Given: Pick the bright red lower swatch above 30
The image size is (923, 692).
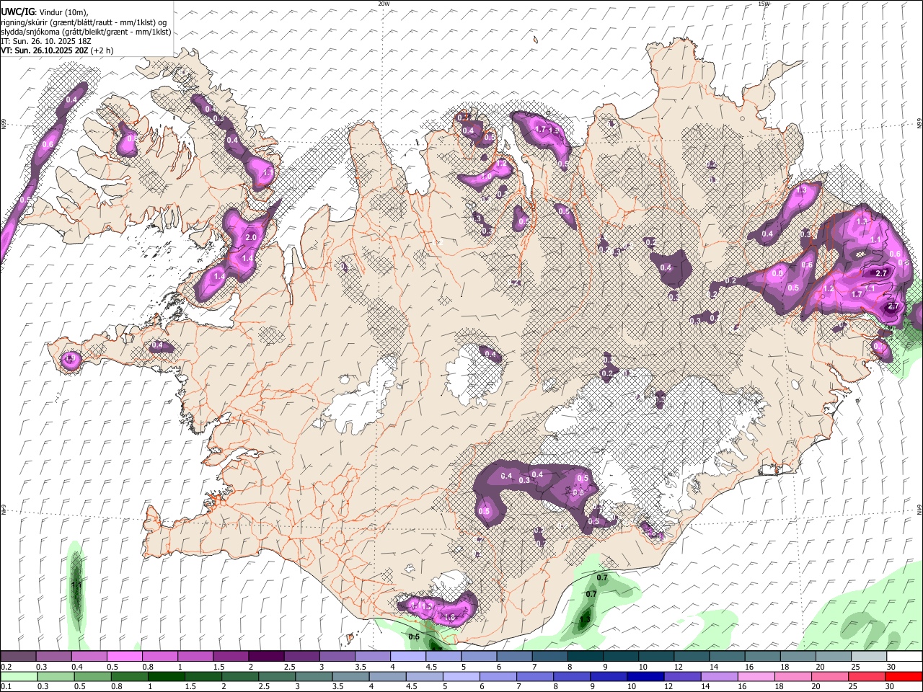Looking at the screenshot, I should 904,676.
